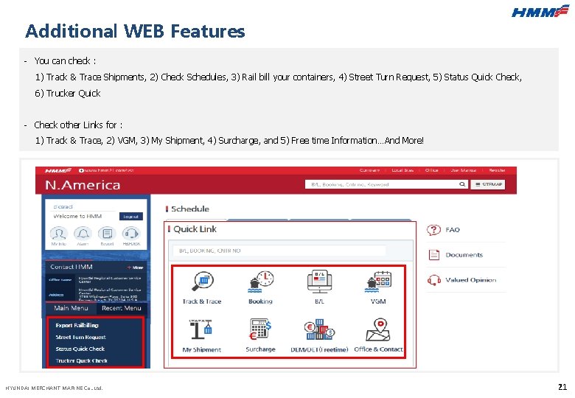Click the Schedule section heading

point(190,209)
